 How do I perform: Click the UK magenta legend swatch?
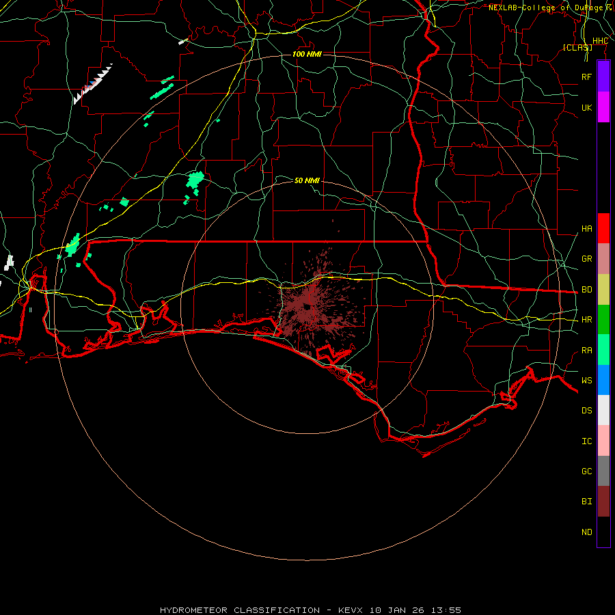coord(603,107)
